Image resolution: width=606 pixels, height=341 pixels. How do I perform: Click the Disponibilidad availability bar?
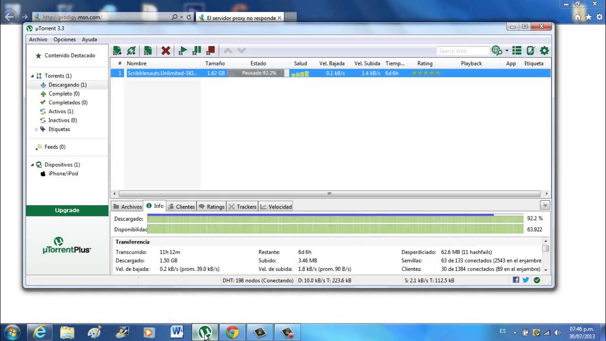click(x=335, y=229)
